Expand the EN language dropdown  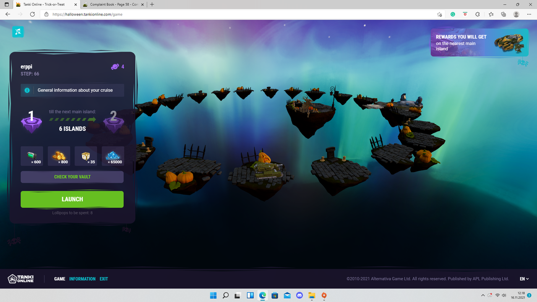[524, 279]
